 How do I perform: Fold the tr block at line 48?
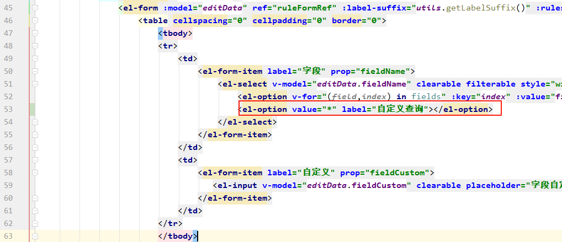[x=35, y=46]
